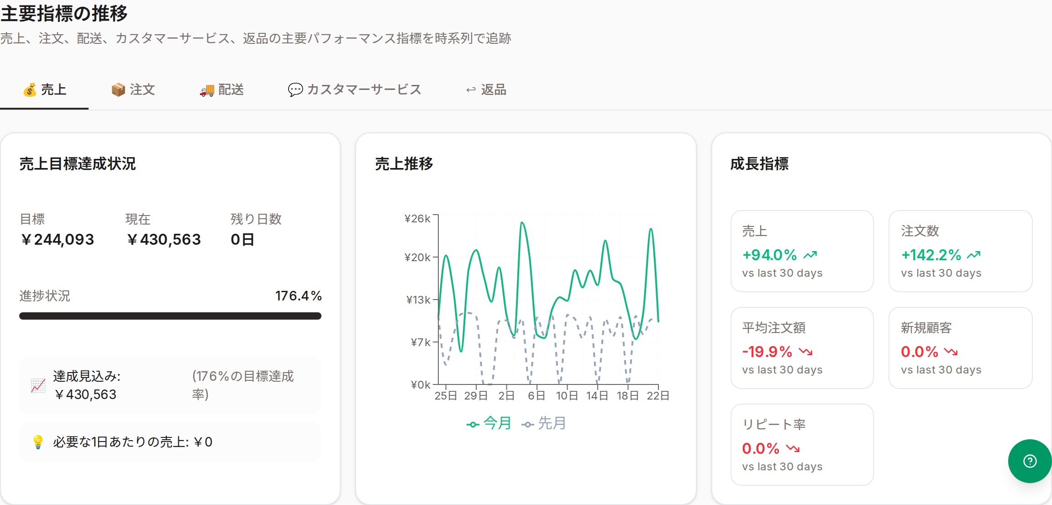The height and width of the screenshot is (505, 1052).
Task: Click the money bag icon on 売上 tab
Action: click(x=30, y=90)
